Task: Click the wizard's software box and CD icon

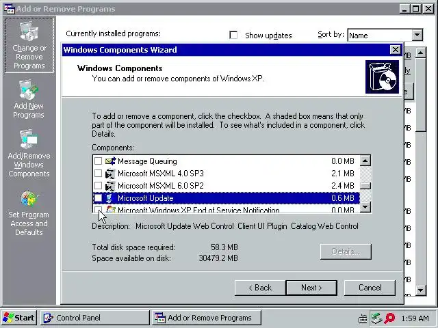Action: click(382, 77)
